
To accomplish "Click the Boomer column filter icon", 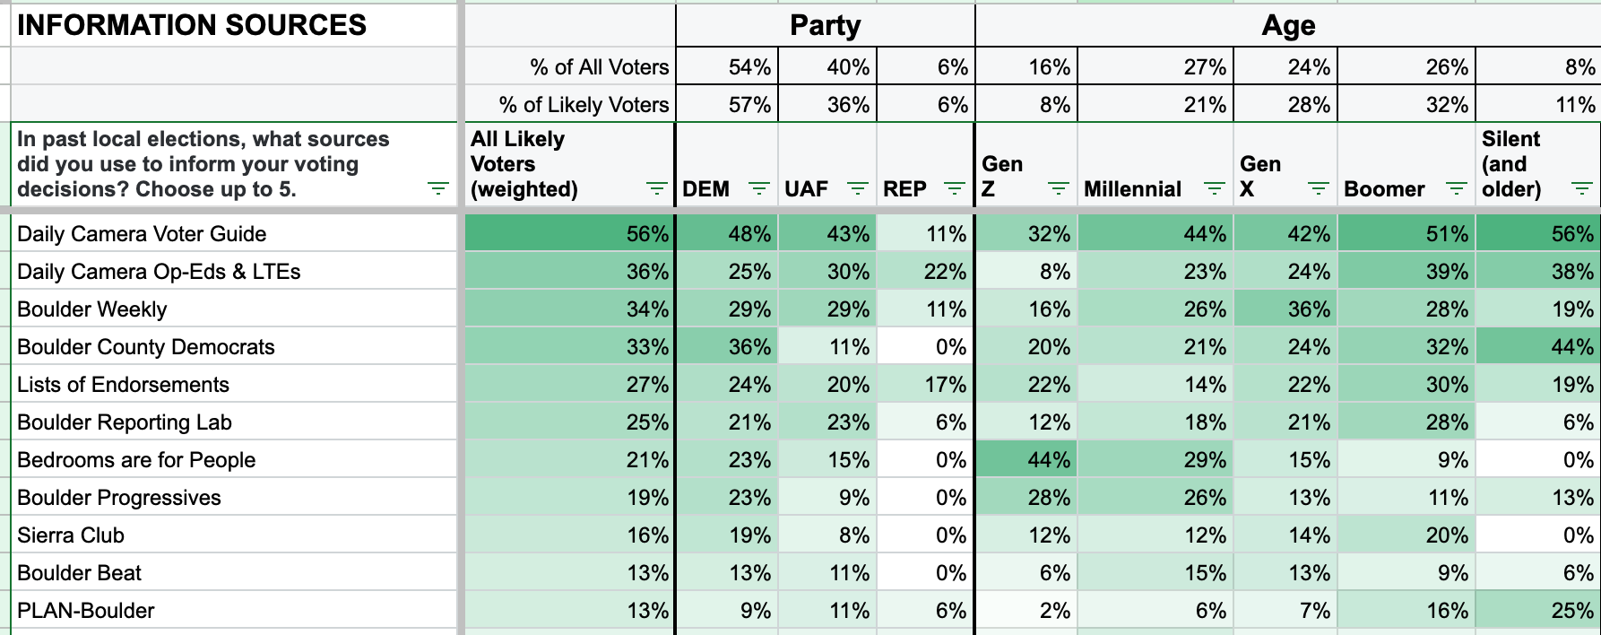I will pyautogui.click(x=1457, y=188).
